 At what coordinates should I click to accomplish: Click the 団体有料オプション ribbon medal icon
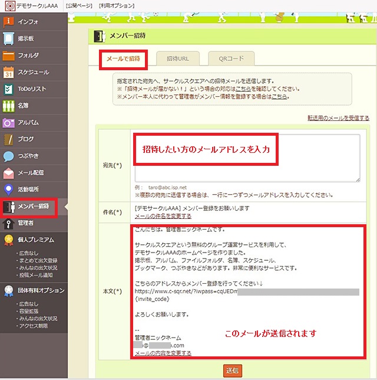(x=8, y=290)
